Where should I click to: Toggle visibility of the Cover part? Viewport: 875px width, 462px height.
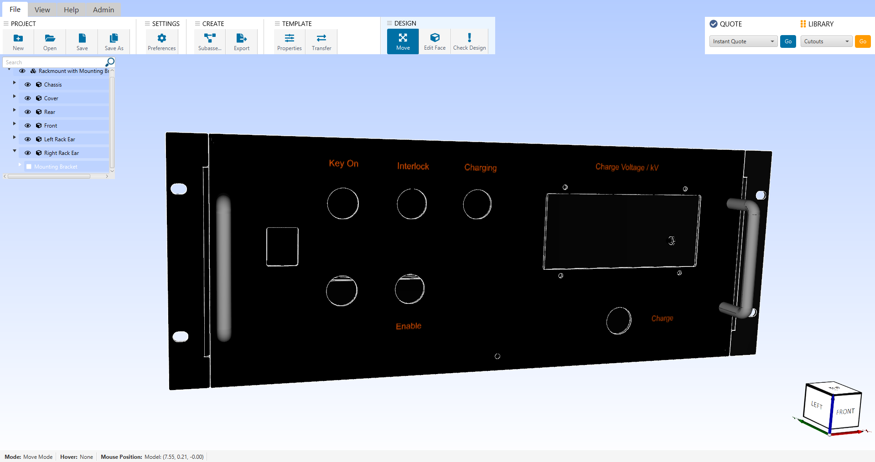28,98
